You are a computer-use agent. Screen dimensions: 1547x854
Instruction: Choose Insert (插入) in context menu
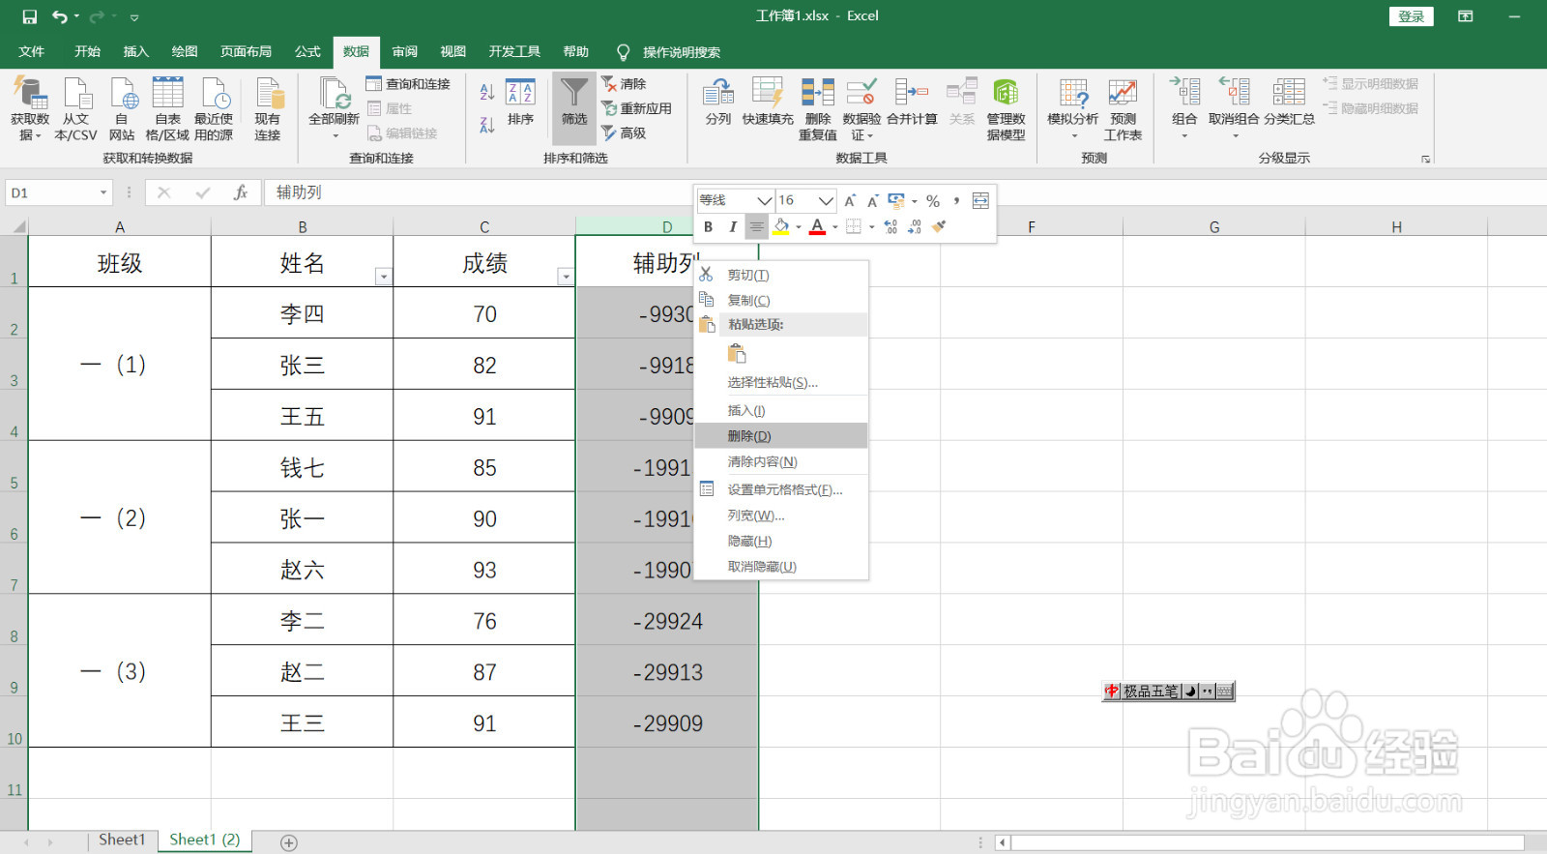781,410
